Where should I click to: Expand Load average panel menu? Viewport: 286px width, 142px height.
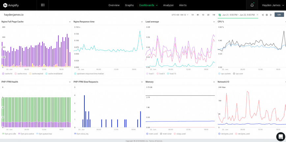[214, 22]
